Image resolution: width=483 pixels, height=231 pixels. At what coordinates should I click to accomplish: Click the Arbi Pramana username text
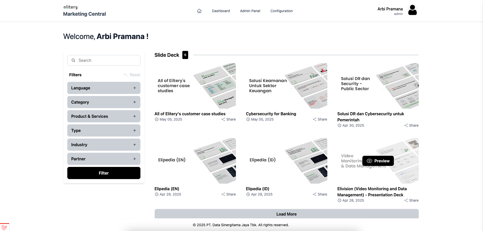(x=390, y=9)
